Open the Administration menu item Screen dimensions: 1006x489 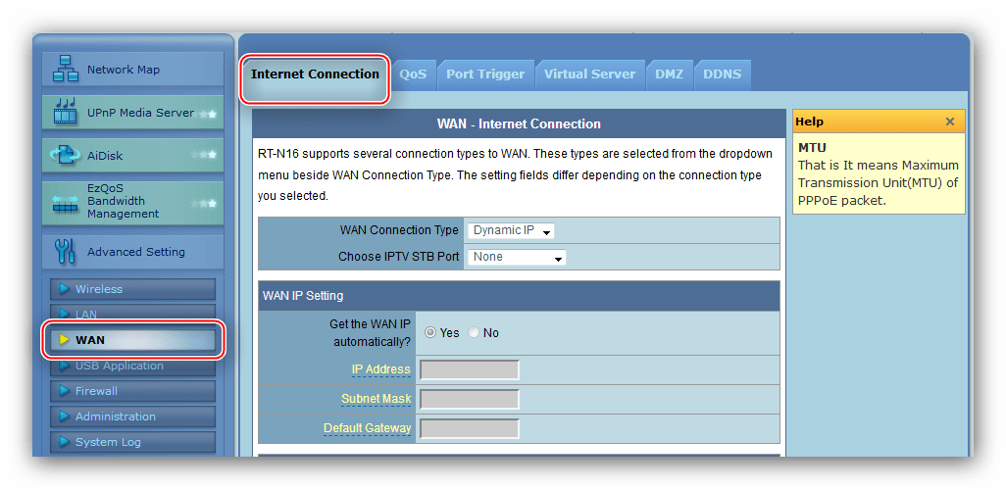click(x=115, y=416)
